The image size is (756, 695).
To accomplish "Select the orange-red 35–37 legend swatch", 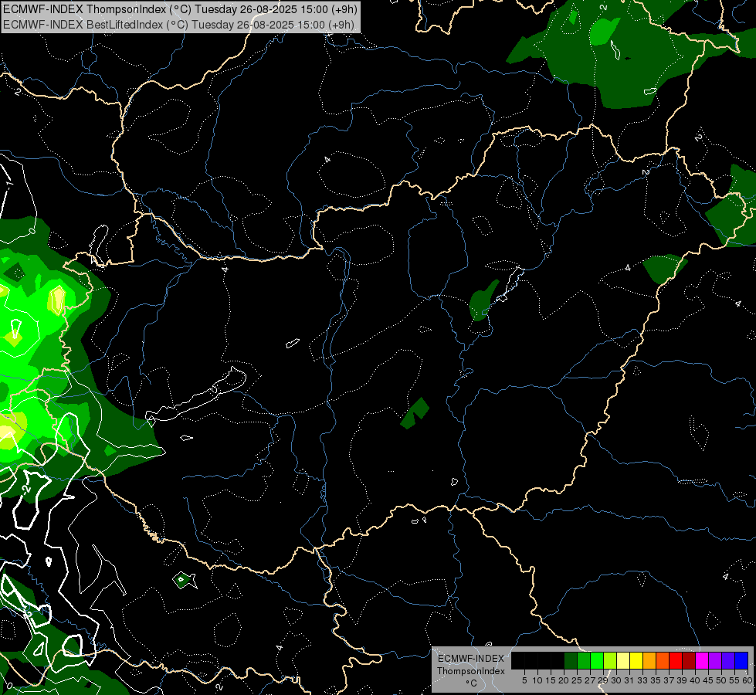I will click(x=663, y=660).
